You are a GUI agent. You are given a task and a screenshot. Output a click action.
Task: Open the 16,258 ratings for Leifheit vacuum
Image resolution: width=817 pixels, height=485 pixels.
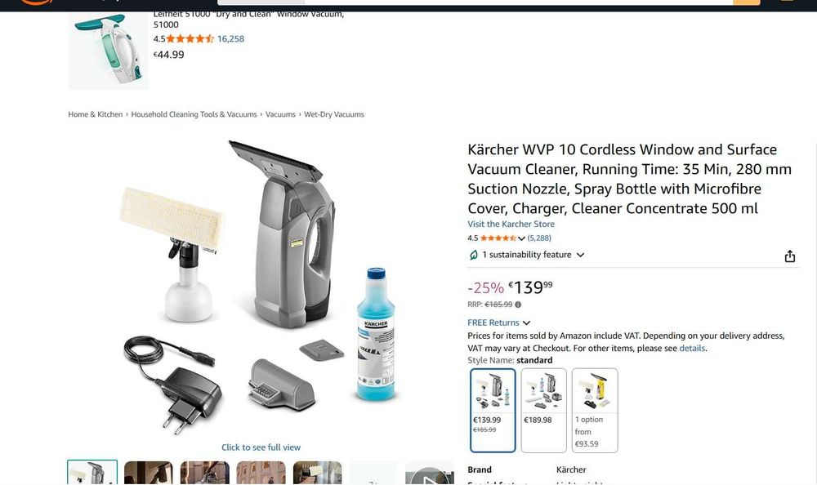pyautogui.click(x=230, y=38)
